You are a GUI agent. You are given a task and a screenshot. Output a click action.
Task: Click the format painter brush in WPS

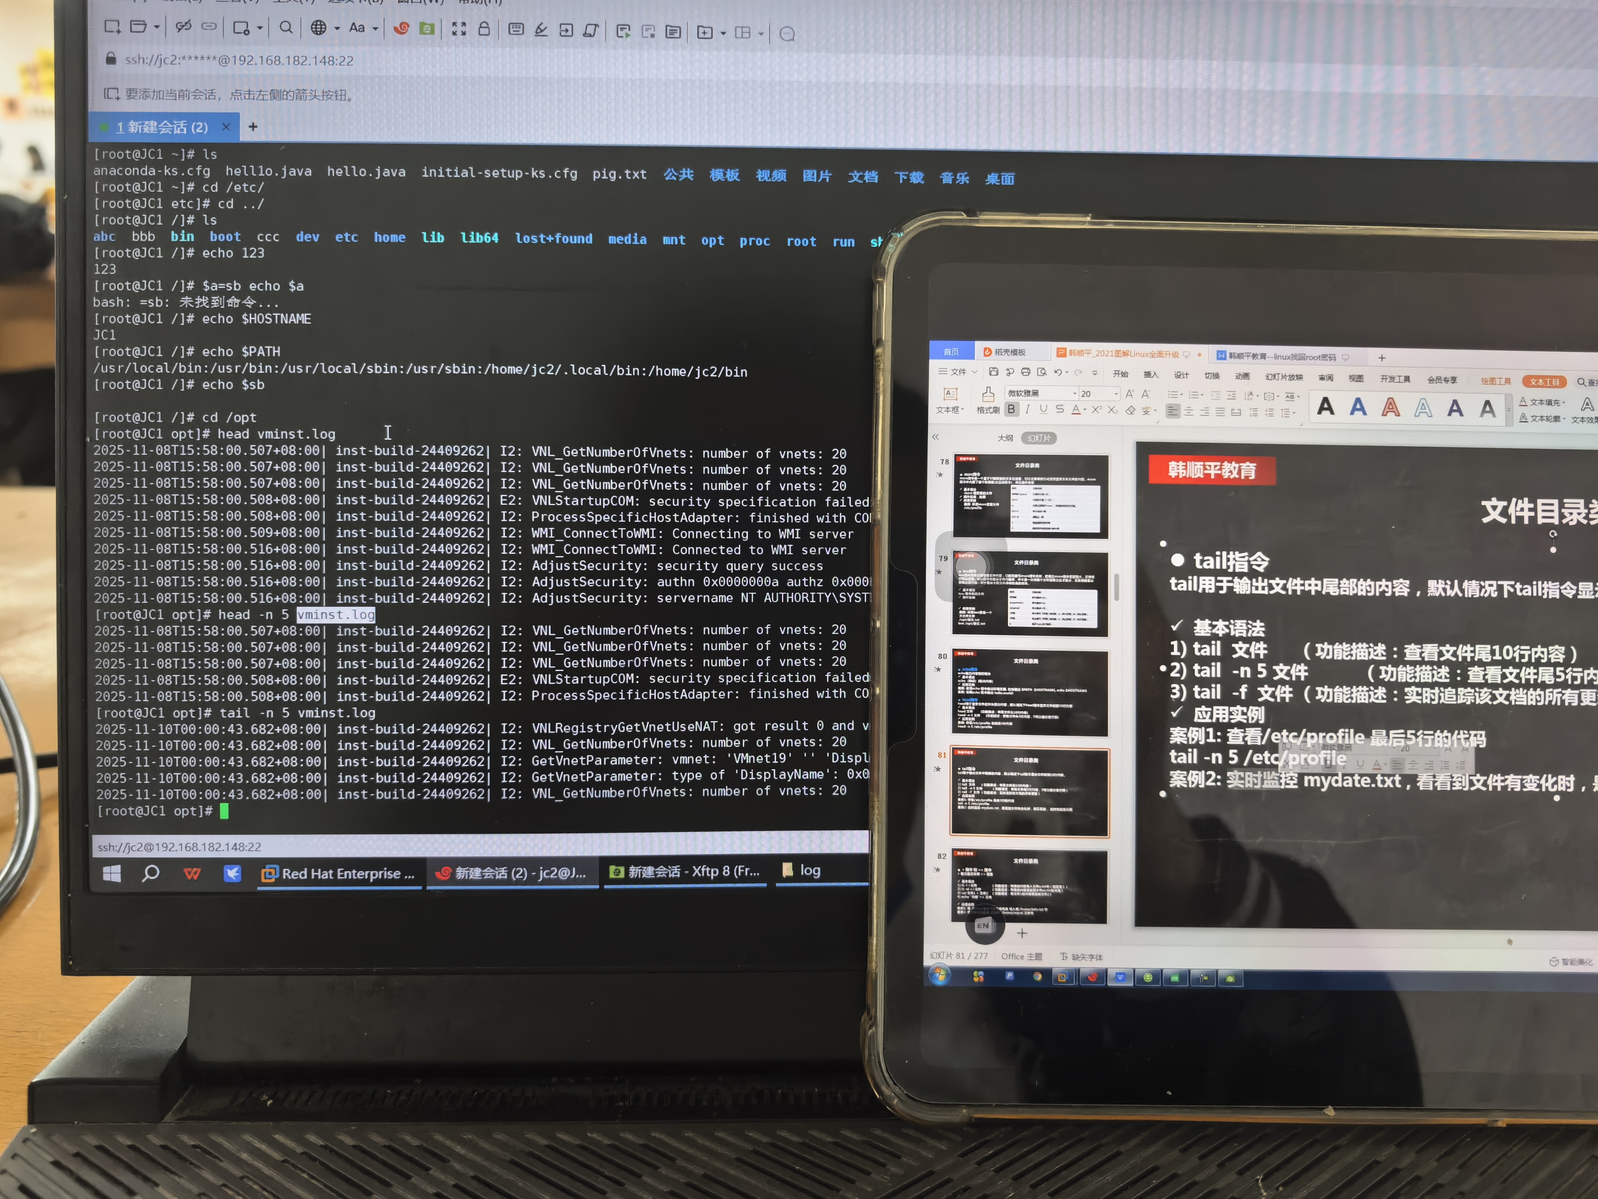pos(987,395)
